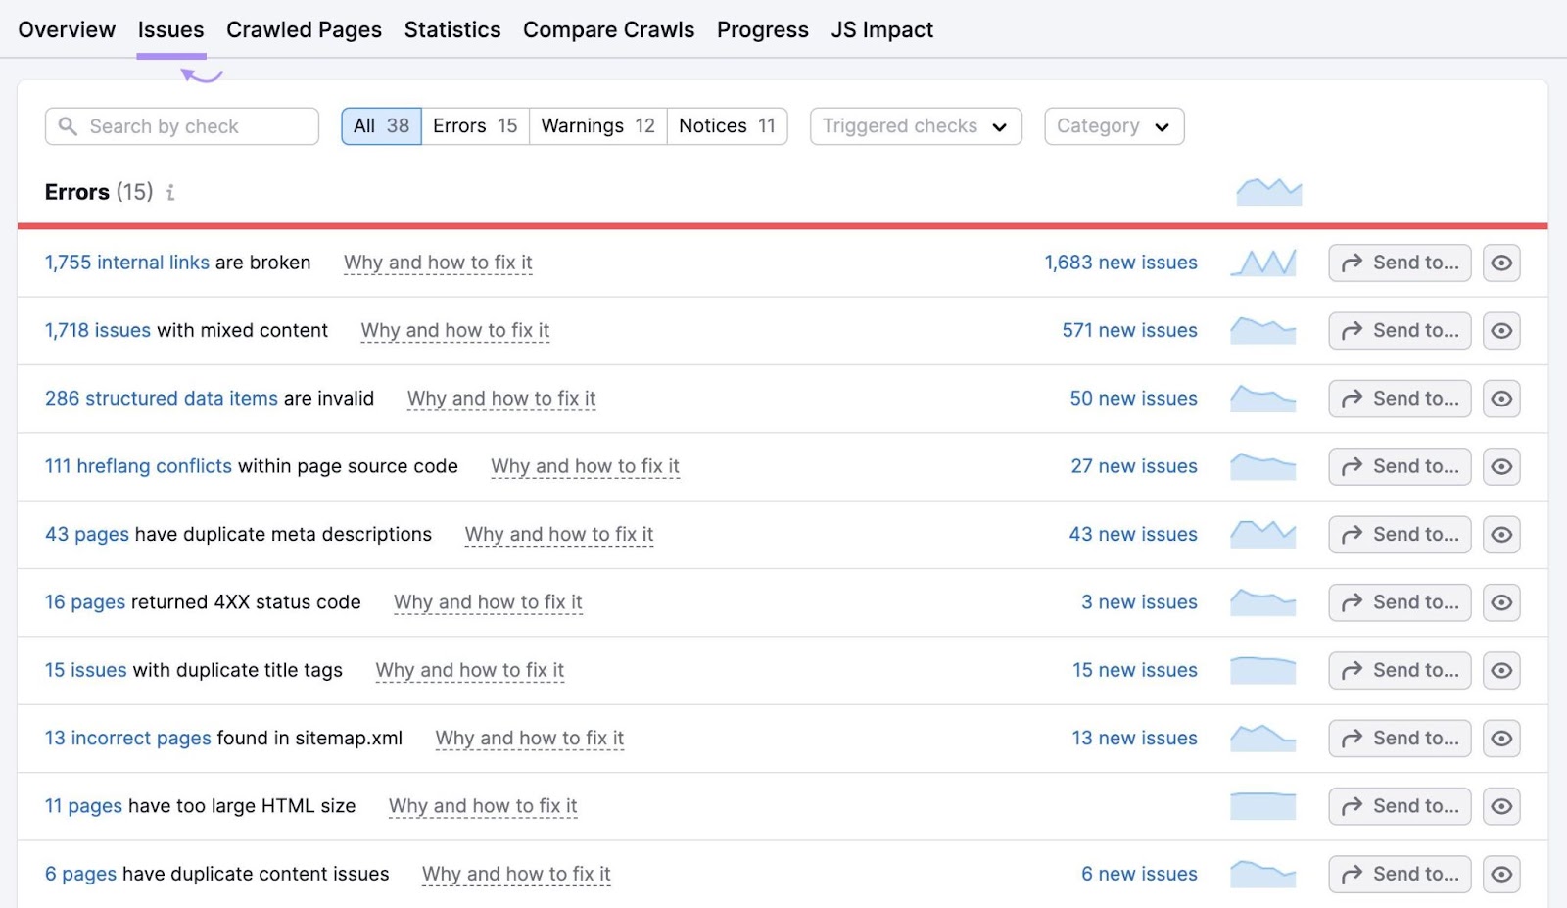Toggle the eye icon on duplicate title tags row

click(1502, 670)
